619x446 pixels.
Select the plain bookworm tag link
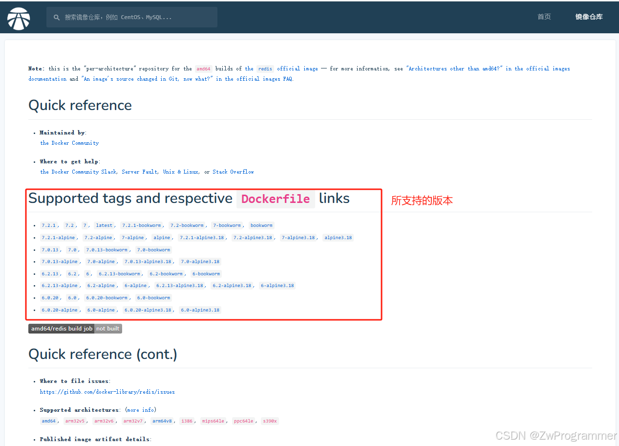tap(261, 225)
